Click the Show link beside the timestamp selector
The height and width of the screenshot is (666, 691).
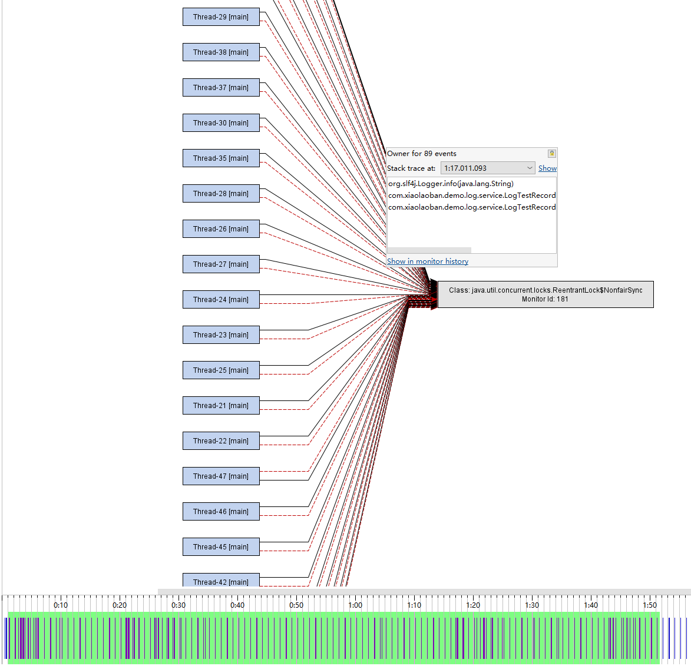[547, 168]
